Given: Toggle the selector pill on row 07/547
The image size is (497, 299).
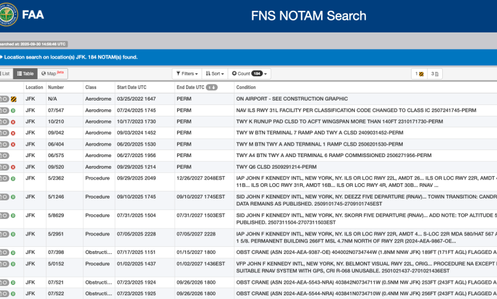Looking at the screenshot, I should pyautogui.click(x=4, y=111).
